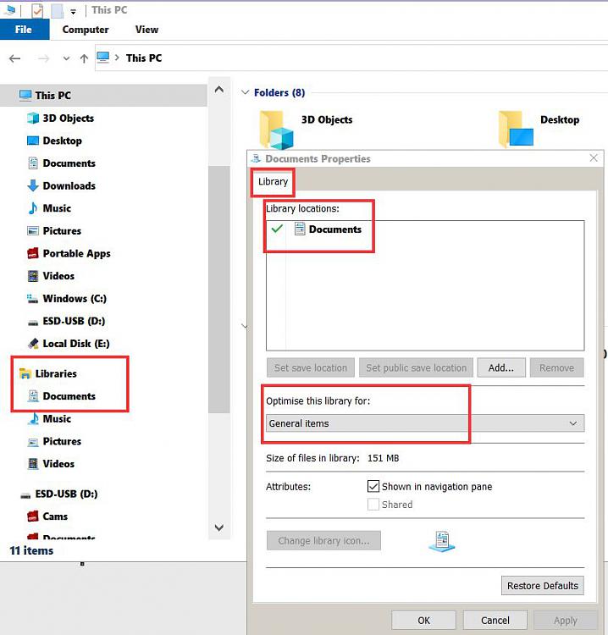Click the Music note icon under This PC
The image size is (608, 635).
33,208
